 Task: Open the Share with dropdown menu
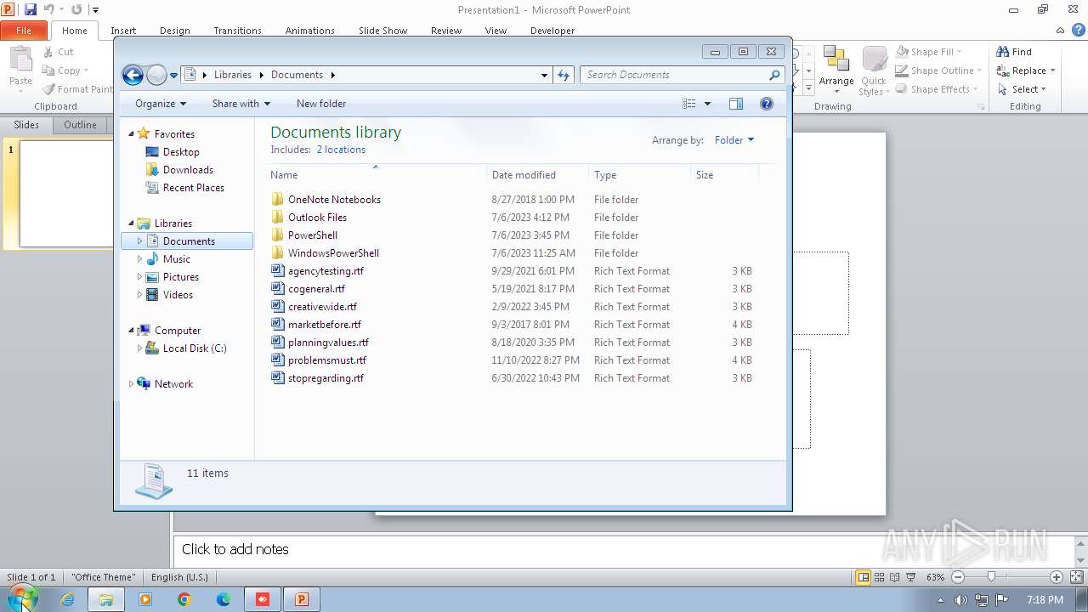241,104
